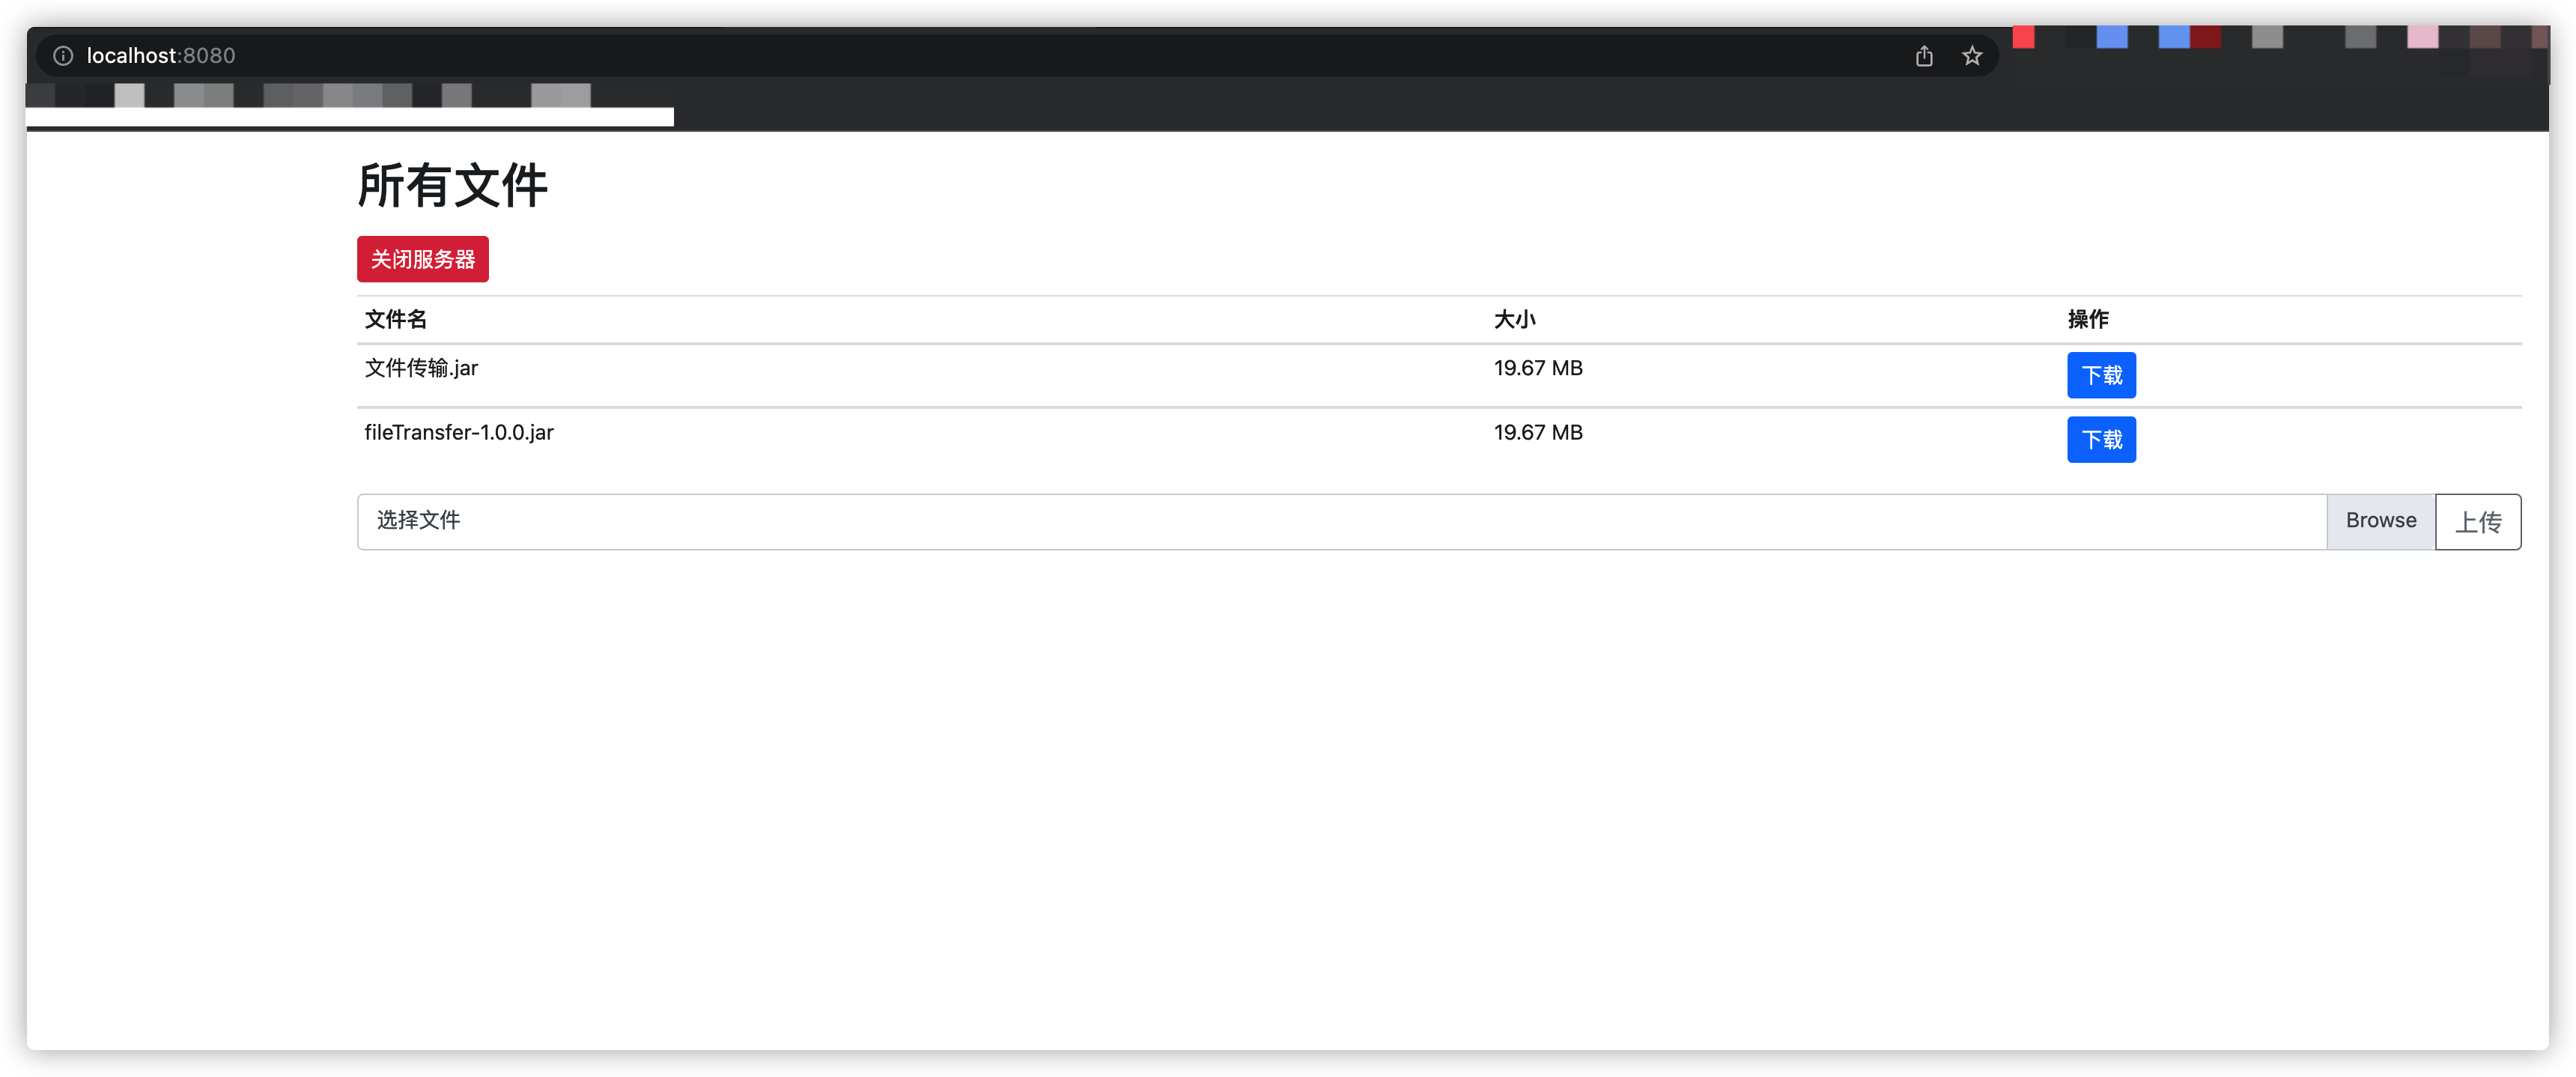The height and width of the screenshot is (1077, 2576).
Task: Click the 大小 column header
Action: [1514, 320]
